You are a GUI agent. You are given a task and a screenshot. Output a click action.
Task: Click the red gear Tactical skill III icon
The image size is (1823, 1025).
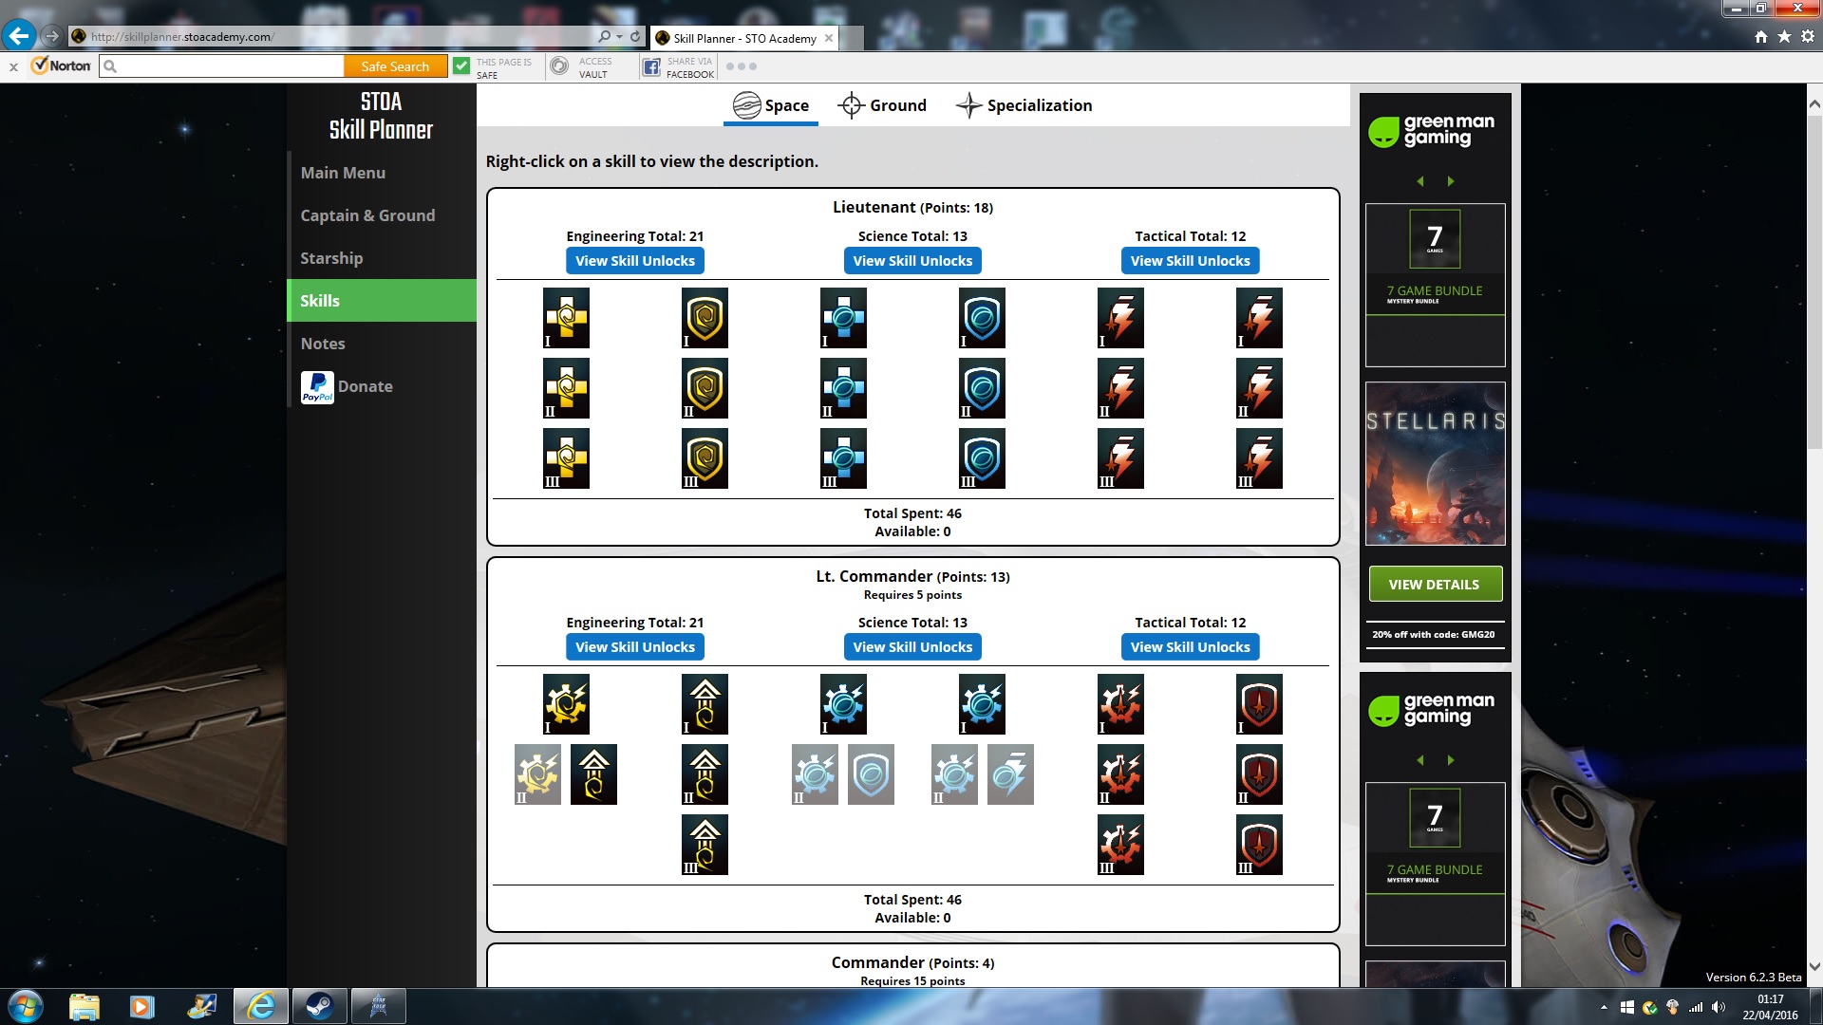tap(1120, 845)
